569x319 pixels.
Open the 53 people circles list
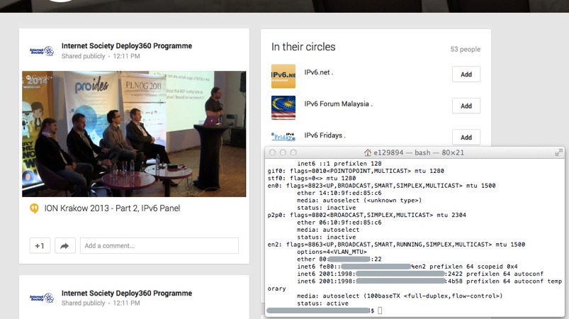465,50
